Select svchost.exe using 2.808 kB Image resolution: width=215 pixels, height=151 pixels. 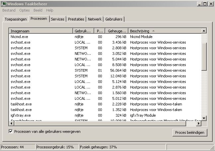[x=105, y=48]
